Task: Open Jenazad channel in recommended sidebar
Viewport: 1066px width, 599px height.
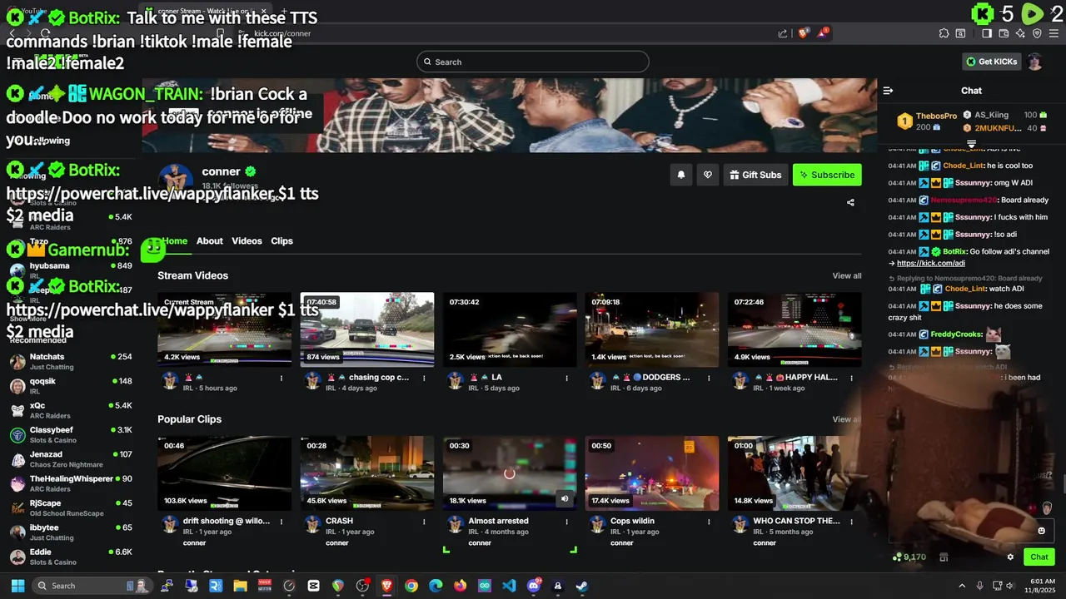Action: point(71,459)
